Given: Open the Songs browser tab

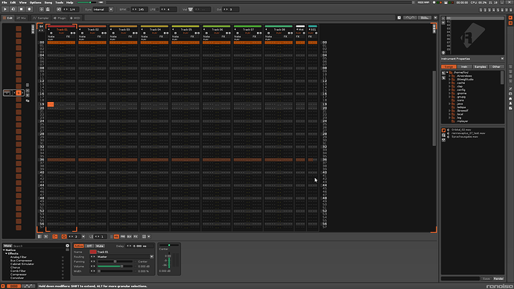Looking at the screenshot, I should point(448,67).
